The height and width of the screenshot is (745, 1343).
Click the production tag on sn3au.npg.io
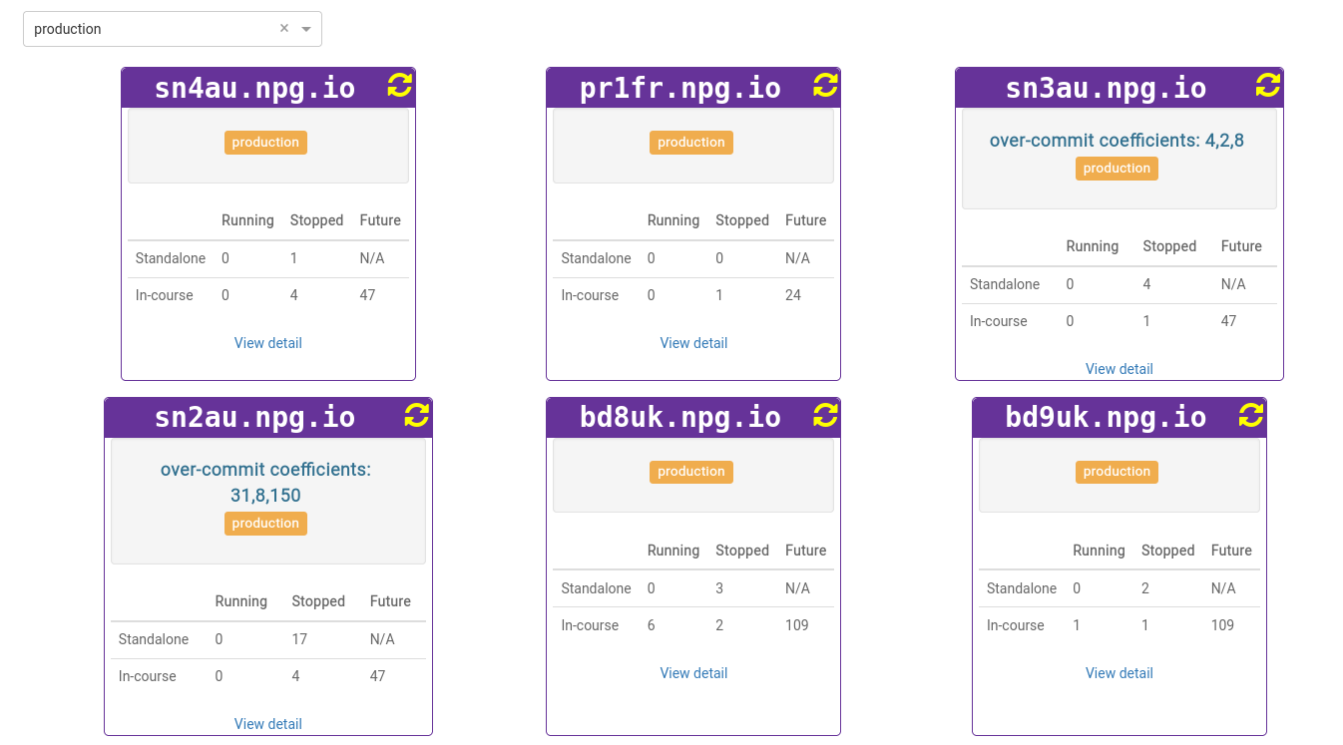1117,169
